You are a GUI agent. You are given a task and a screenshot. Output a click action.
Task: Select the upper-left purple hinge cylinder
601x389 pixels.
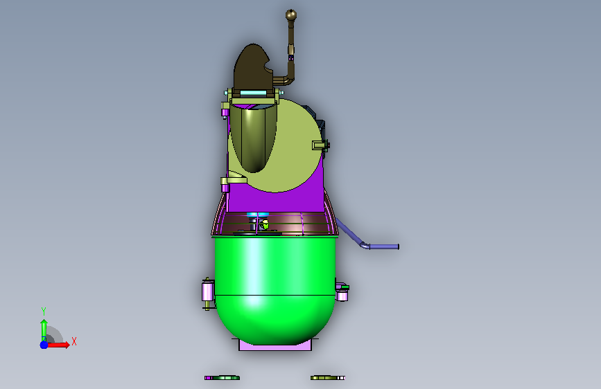pyautogui.click(x=225, y=112)
